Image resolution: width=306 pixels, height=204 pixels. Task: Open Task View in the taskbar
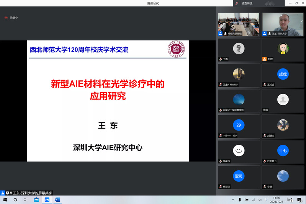coord(26,200)
